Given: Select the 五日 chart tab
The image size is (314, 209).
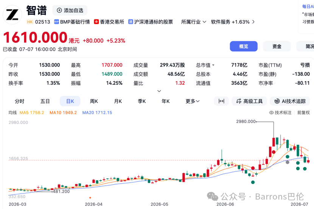Looking at the screenshot, I should (x=45, y=101).
